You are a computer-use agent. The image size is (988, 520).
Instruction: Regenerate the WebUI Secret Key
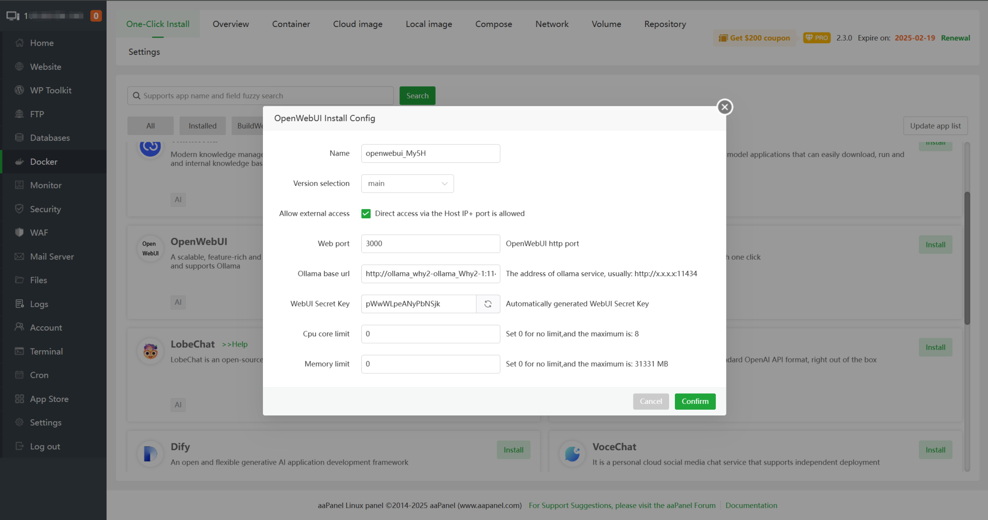pyautogui.click(x=488, y=304)
